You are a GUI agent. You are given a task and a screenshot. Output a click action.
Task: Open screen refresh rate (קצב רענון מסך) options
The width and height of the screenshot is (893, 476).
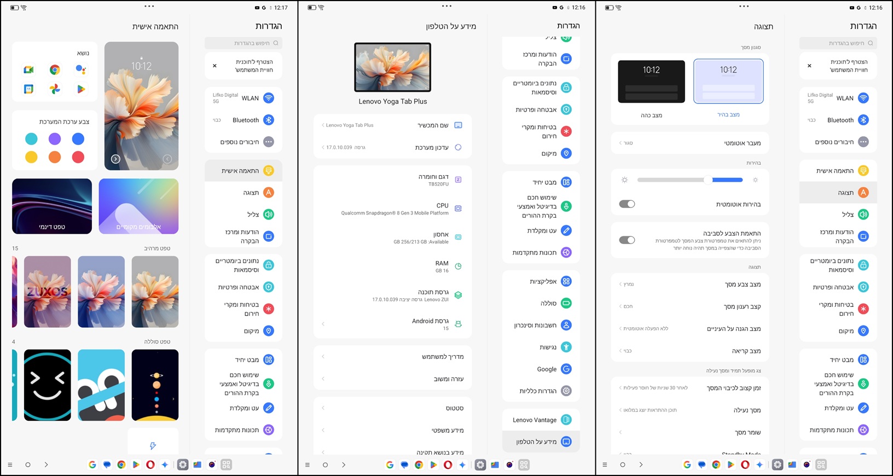coord(689,306)
